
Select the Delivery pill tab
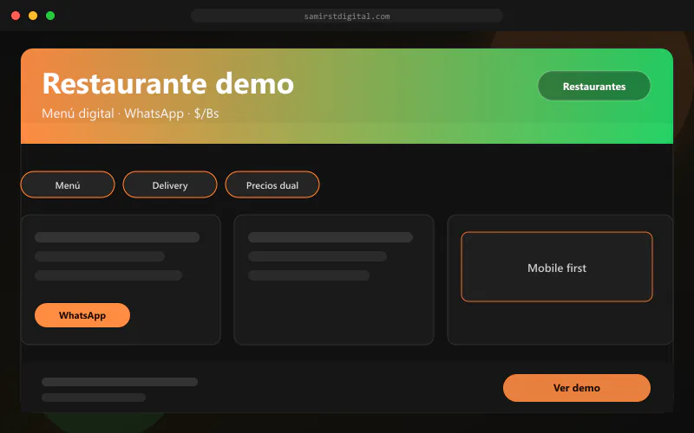click(170, 184)
